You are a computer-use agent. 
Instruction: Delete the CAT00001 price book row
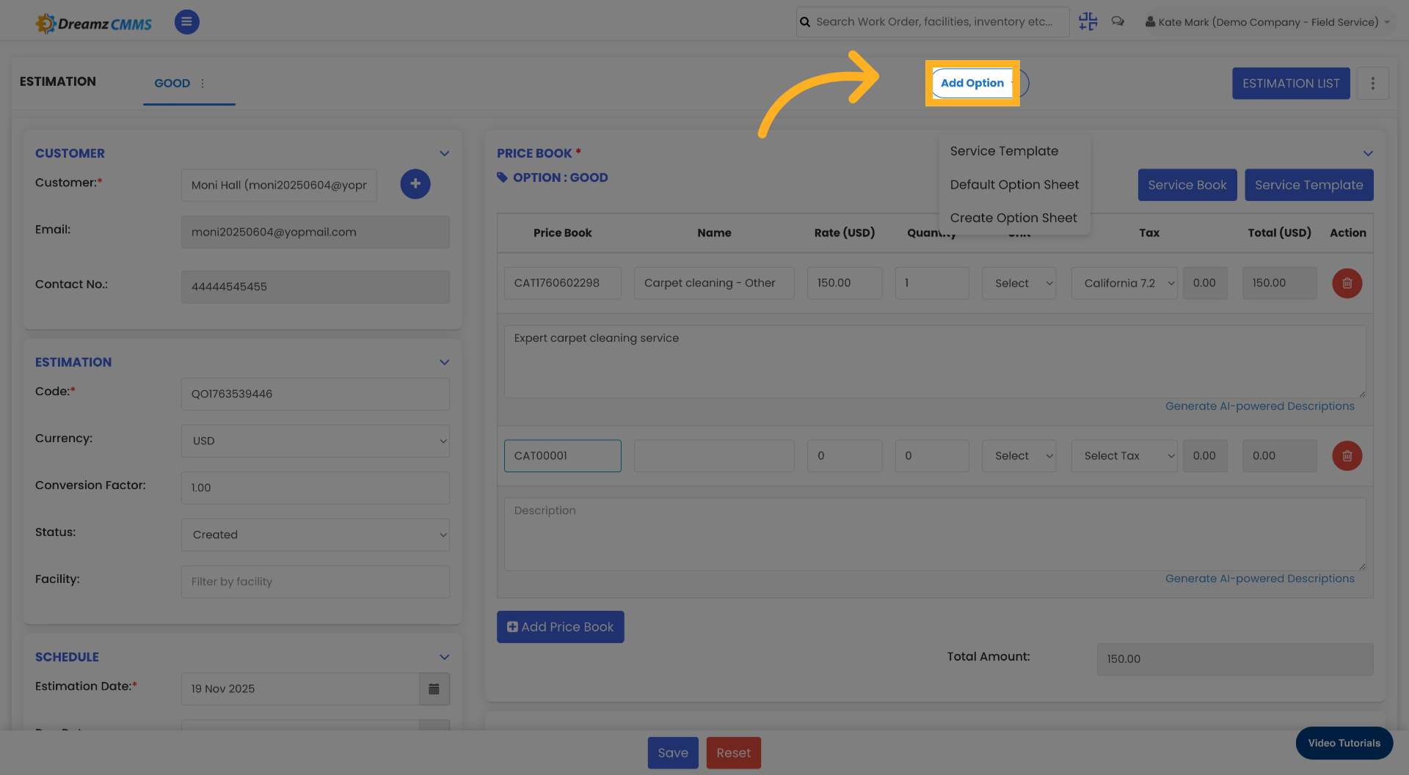pos(1347,455)
